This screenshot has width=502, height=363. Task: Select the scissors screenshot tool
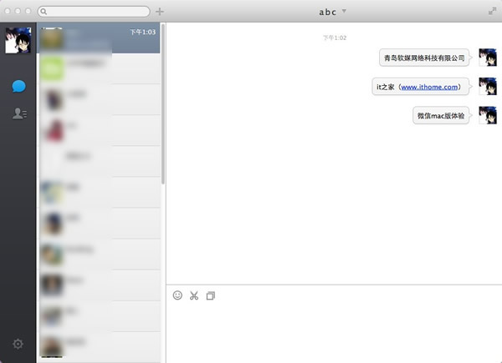click(194, 295)
